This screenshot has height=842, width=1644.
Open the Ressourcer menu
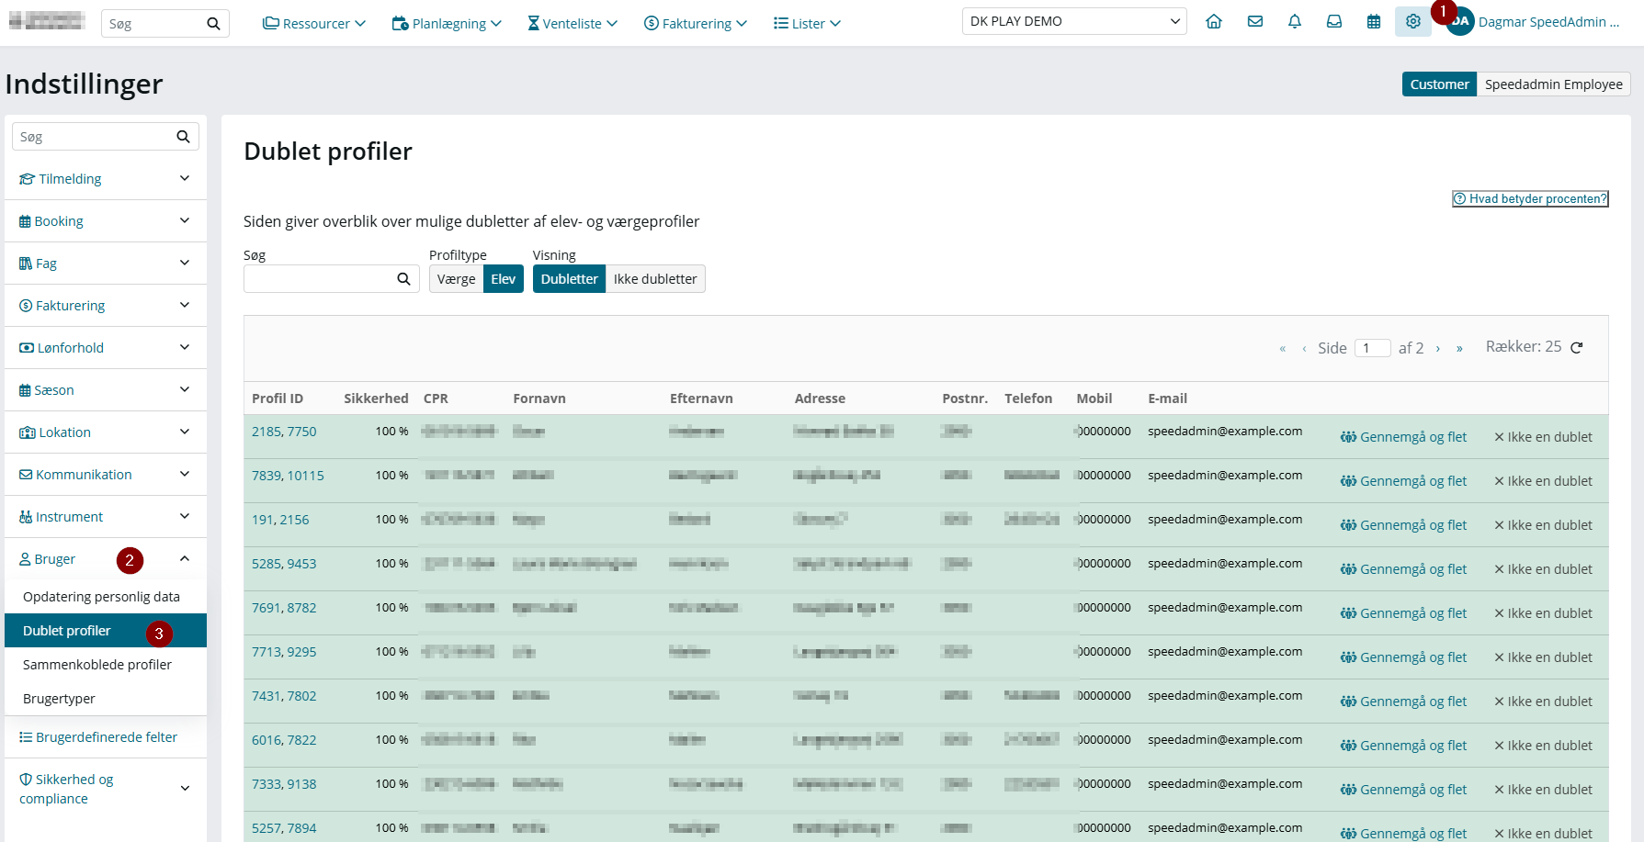point(314,24)
